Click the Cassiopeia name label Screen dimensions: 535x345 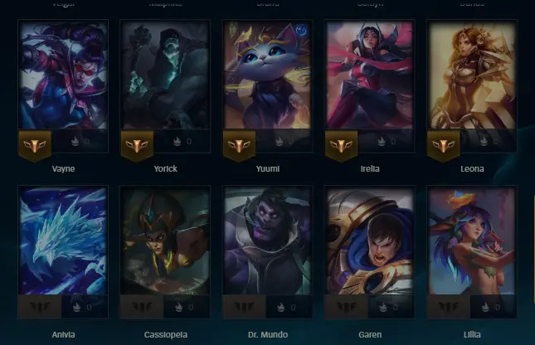click(166, 335)
